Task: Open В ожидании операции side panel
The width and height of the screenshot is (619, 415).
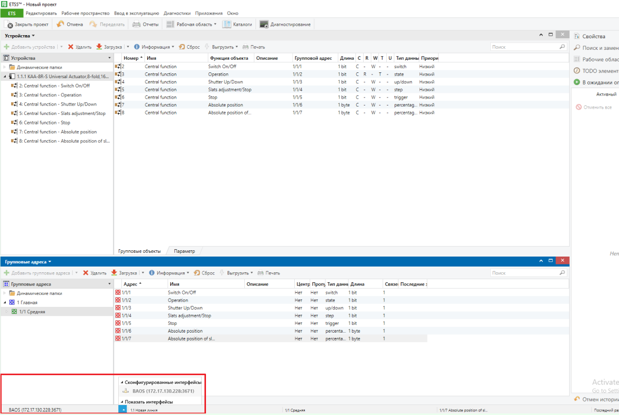Action: click(x=596, y=82)
